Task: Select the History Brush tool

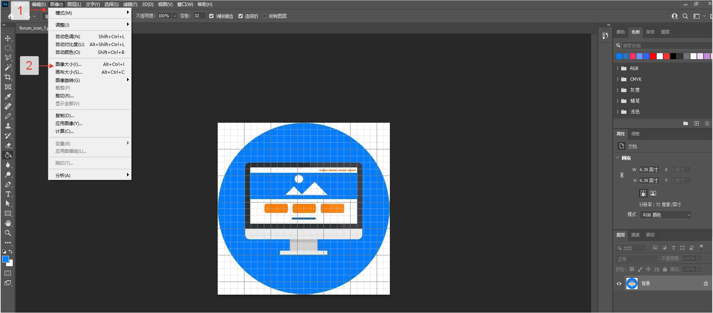Action: pos(8,136)
